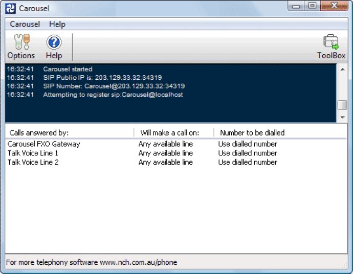Open the ToolBox icon
Image resolution: width=353 pixels, height=274 pixels.
(x=331, y=47)
